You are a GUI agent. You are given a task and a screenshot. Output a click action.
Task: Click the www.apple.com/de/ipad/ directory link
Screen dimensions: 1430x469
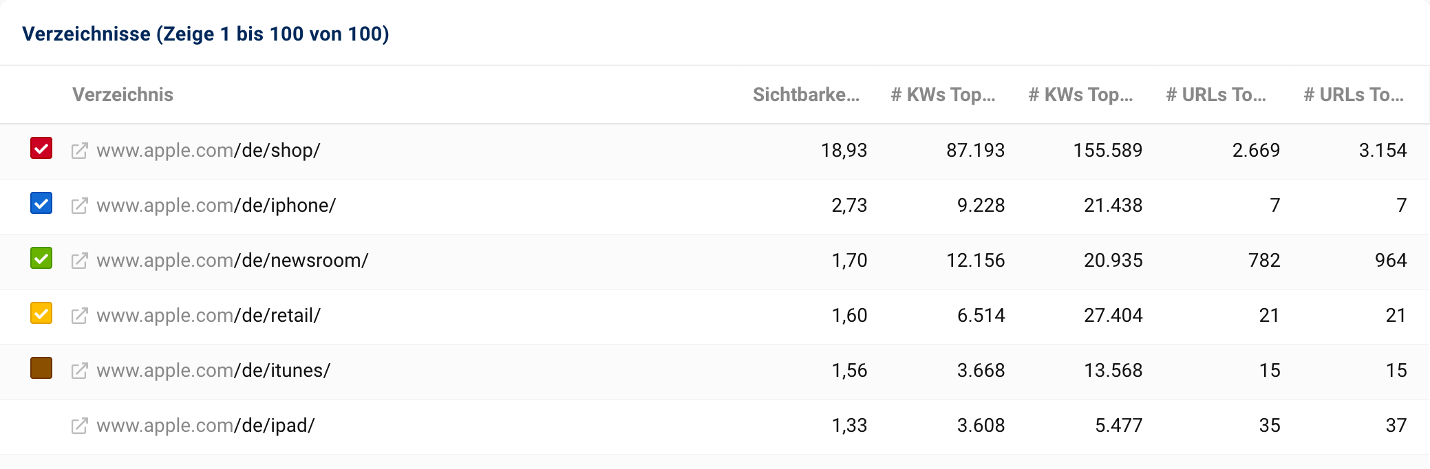click(x=205, y=426)
